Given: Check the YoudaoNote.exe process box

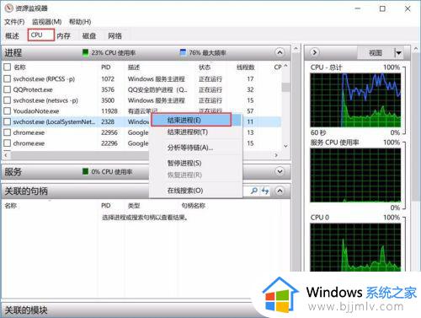Looking at the screenshot, I should click(x=8, y=110).
